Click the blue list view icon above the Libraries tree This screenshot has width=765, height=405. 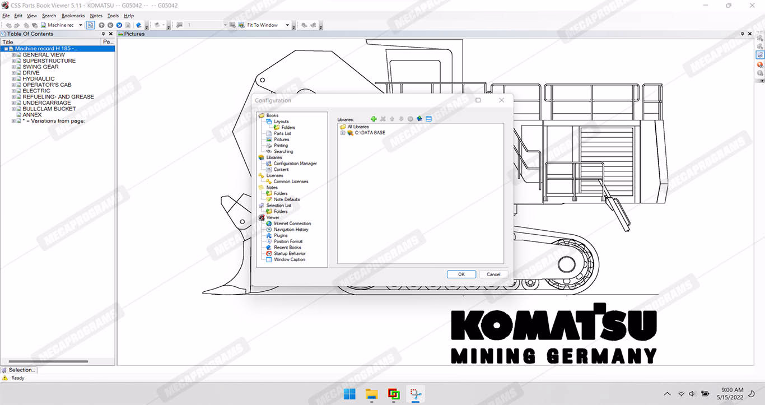[x=429, y=119]
